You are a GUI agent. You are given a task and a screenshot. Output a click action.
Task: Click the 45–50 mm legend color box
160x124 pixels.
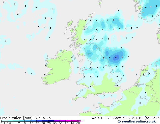click(74, 121)
